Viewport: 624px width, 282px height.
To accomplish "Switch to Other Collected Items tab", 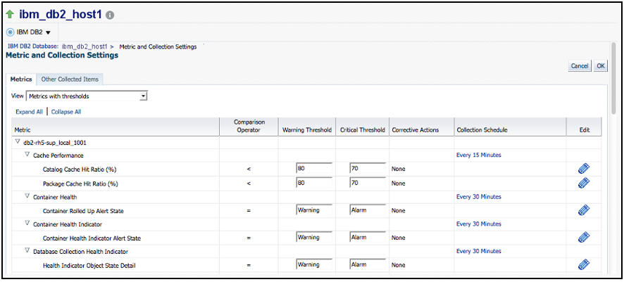I will coord(70,79).
